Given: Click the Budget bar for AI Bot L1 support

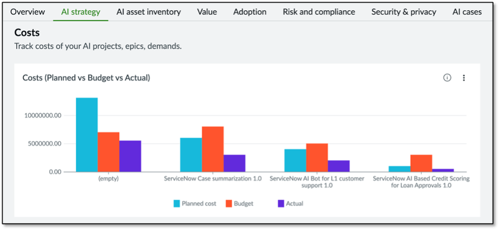Looking at the screenshot, I should click(317, 158).
